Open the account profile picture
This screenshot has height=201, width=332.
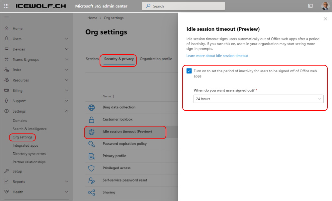pyautogui.click(x=325, y=6)
